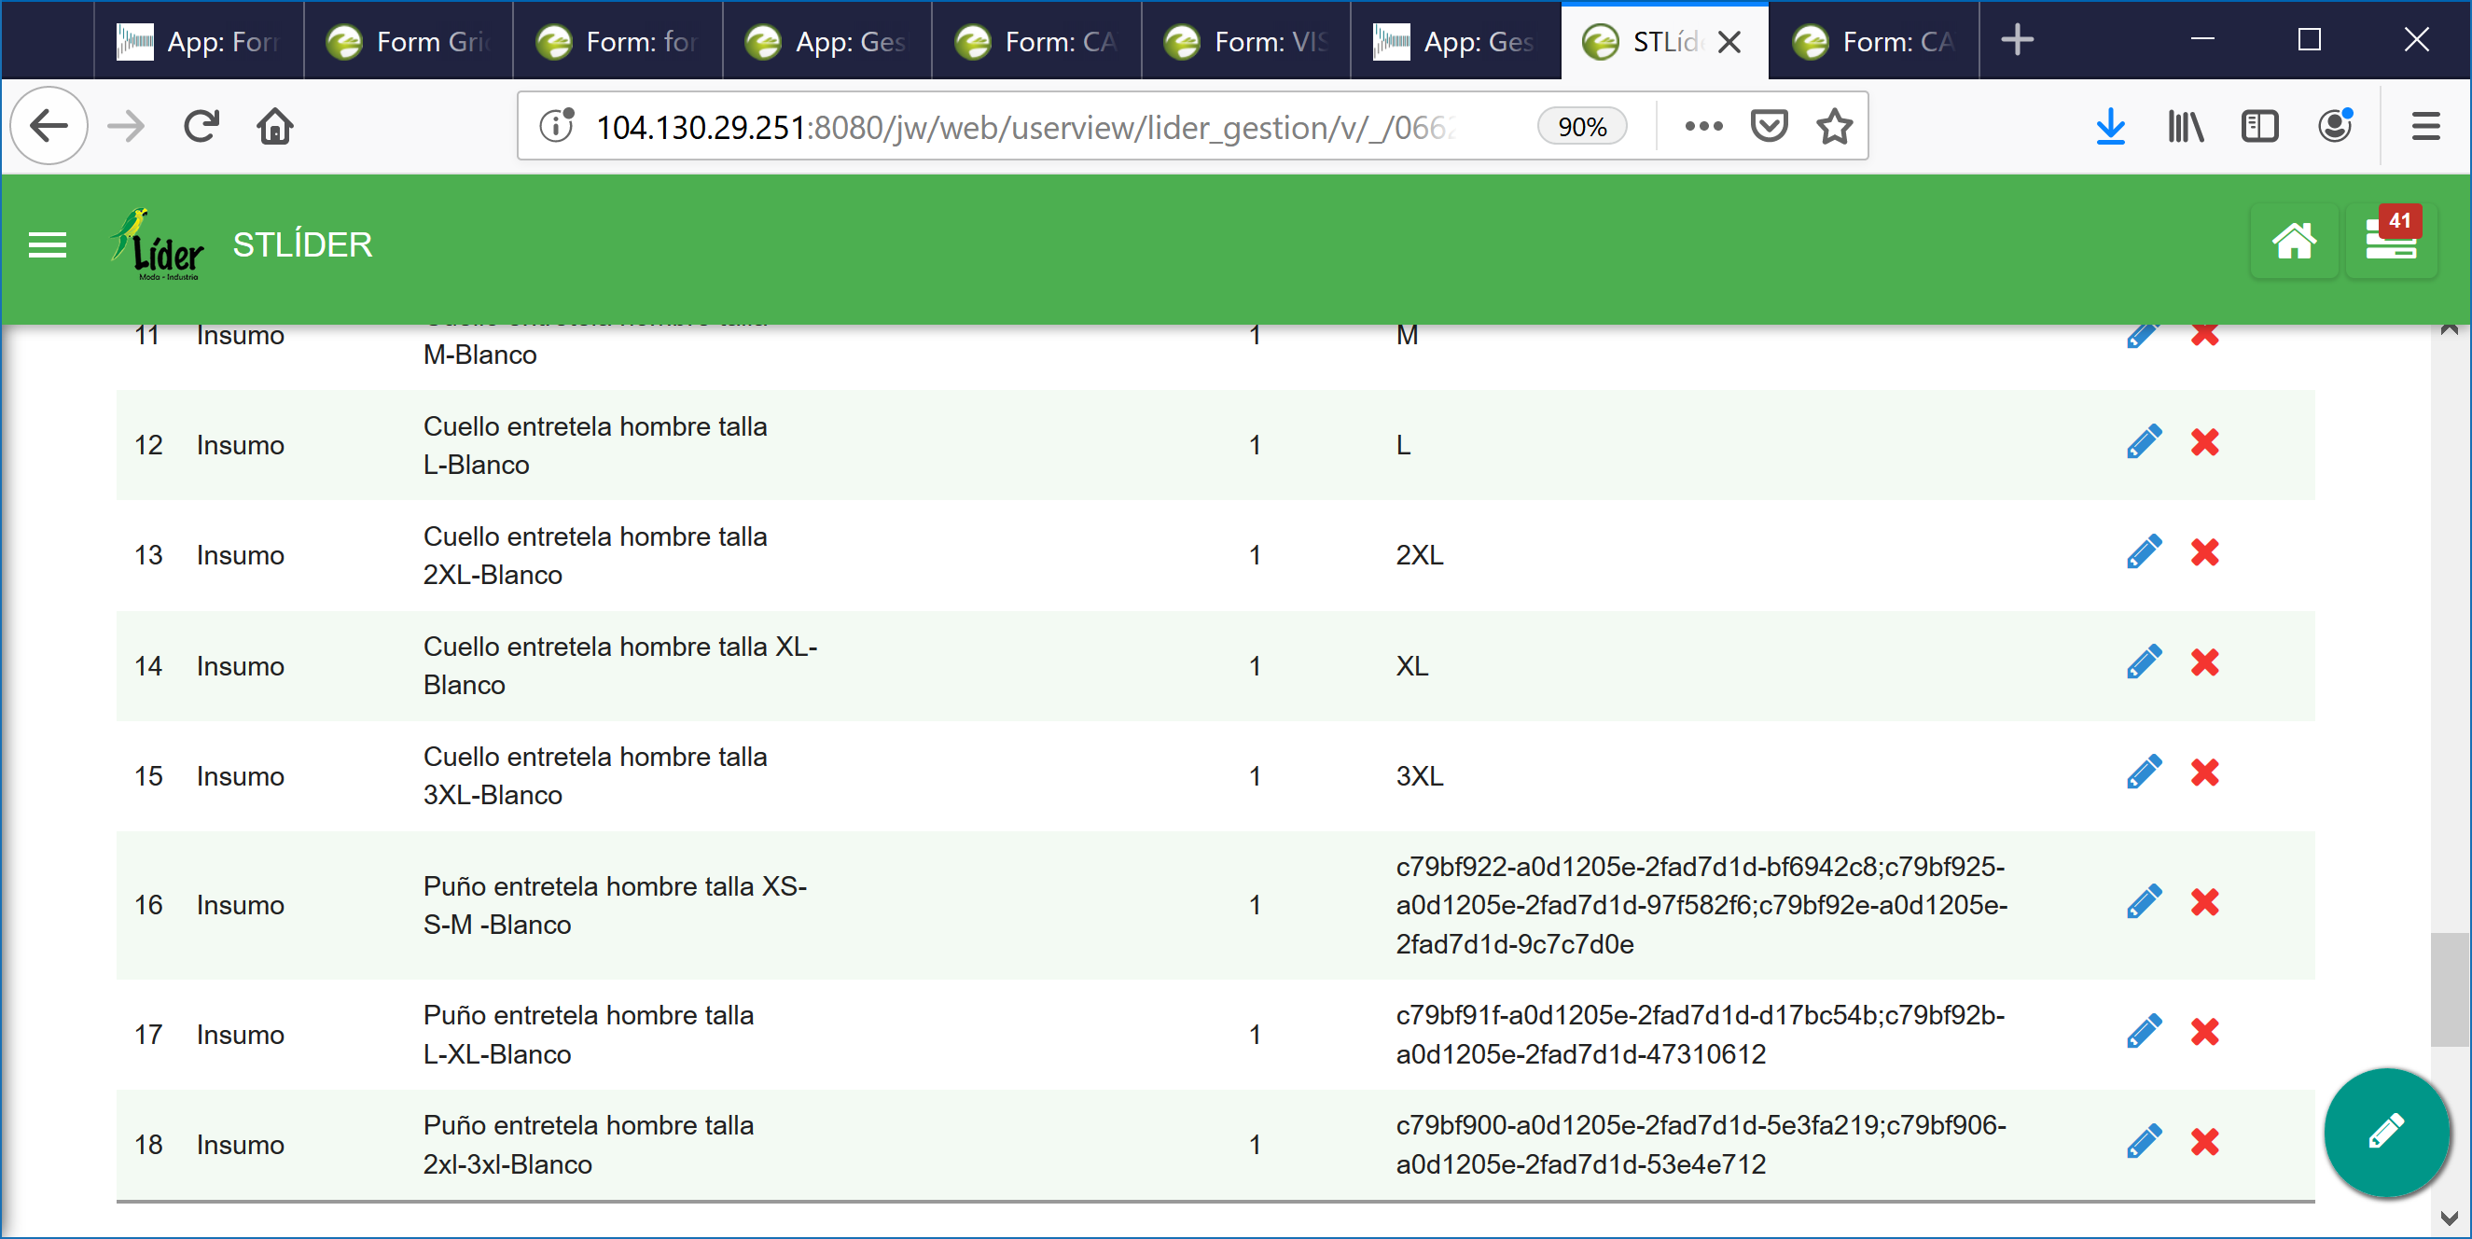
Task: Reset the 90% zoom level indicator
Action: pyautogui.click(x=1581, y=127)
